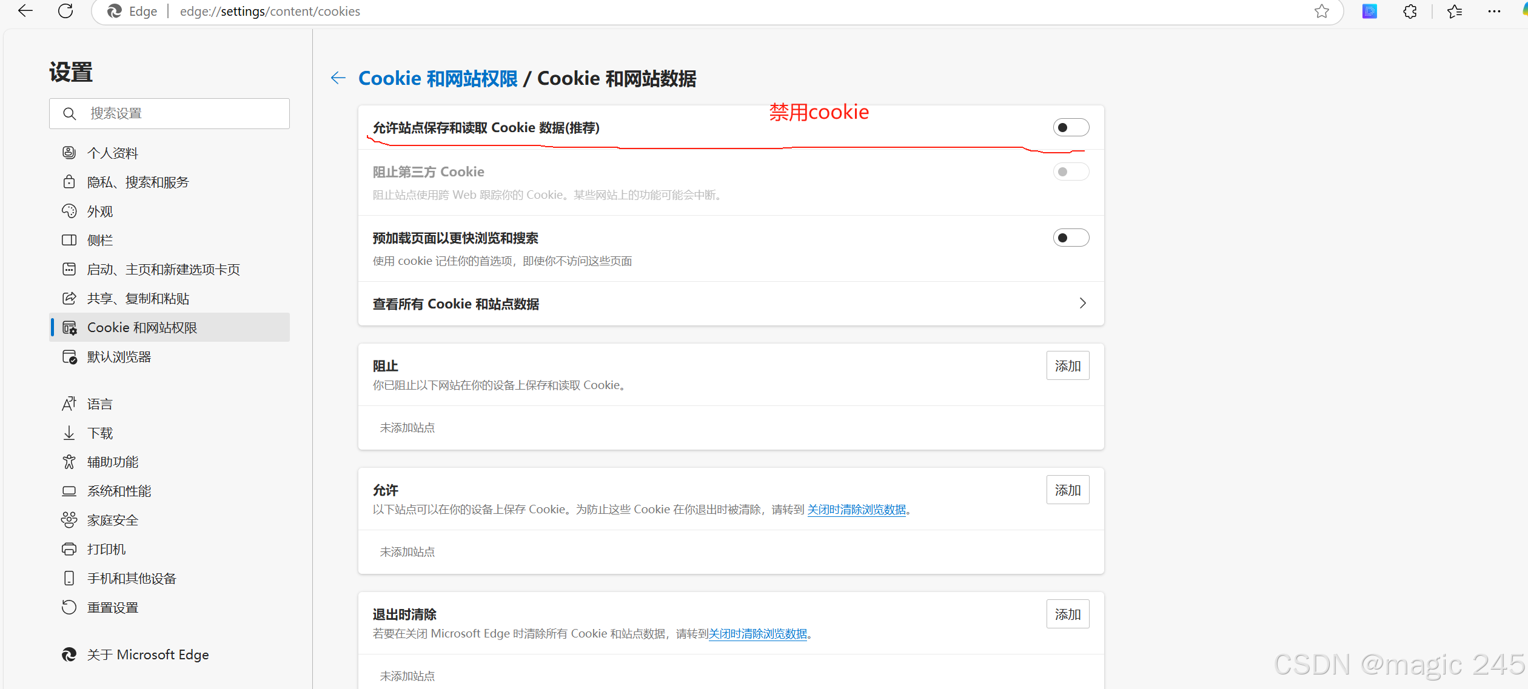Click the 搜索设置 search field
Image resolution: width=1528 pixels, height=689 pixels.
click(176, 114)
